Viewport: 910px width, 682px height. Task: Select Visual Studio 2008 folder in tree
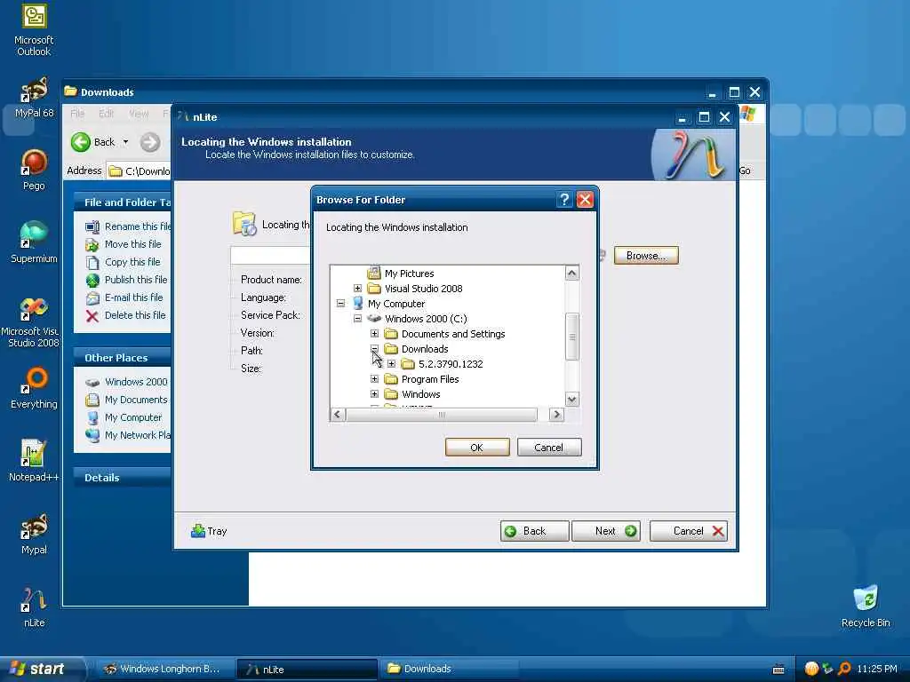[423, 289]
